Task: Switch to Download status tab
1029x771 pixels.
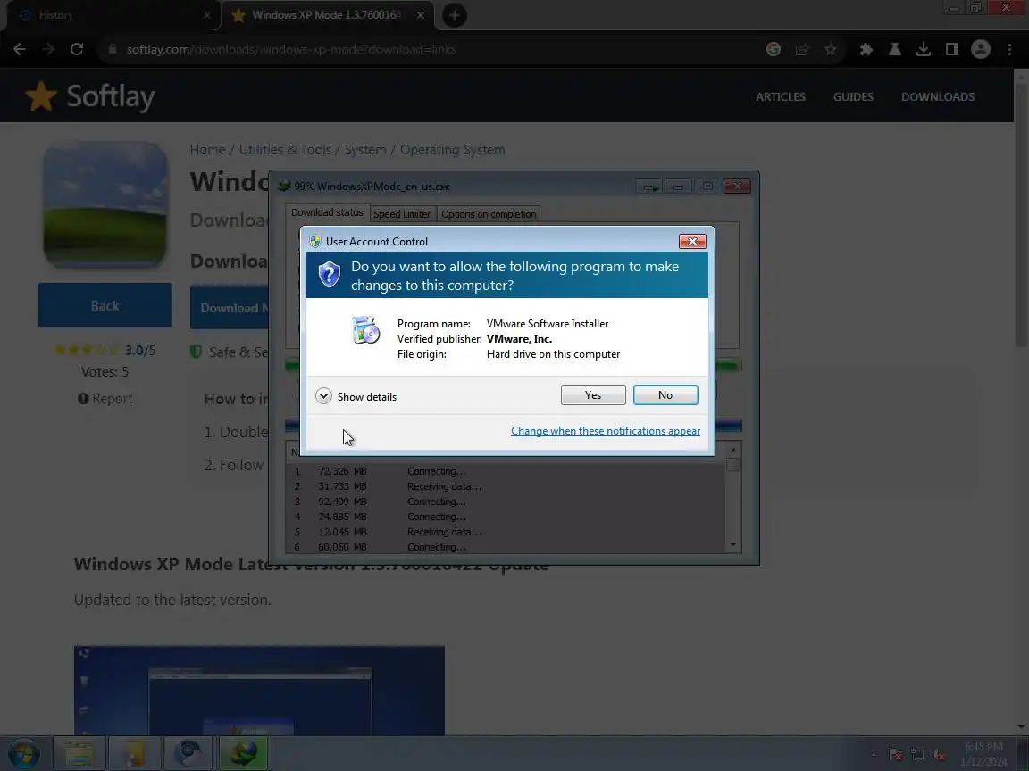Action: [327, 212]
